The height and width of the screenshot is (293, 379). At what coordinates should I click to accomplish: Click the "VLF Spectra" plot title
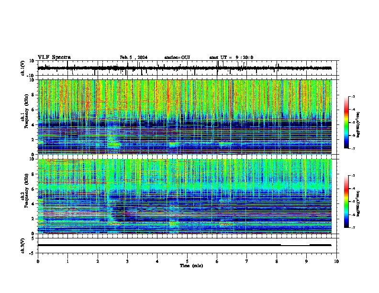54,57
